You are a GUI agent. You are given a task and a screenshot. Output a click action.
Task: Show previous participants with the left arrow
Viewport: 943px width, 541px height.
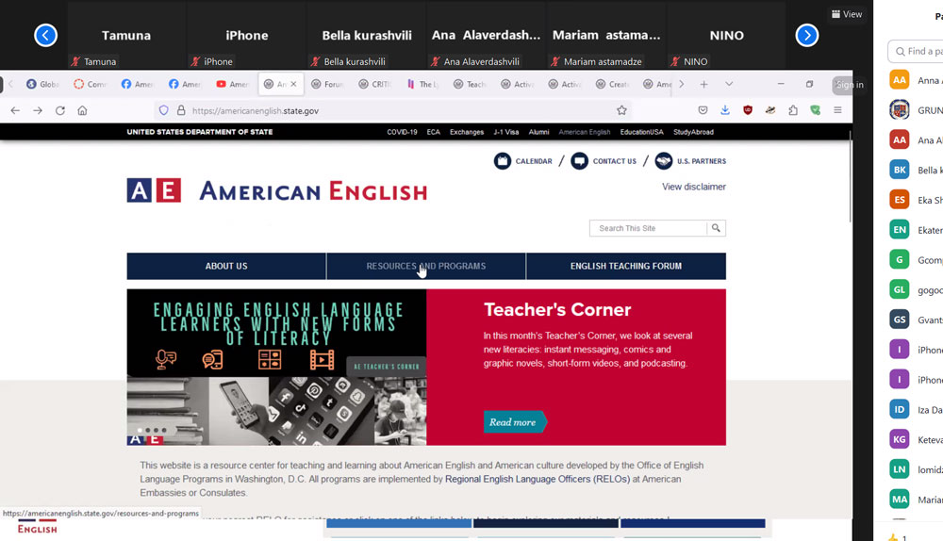point(45,36)
